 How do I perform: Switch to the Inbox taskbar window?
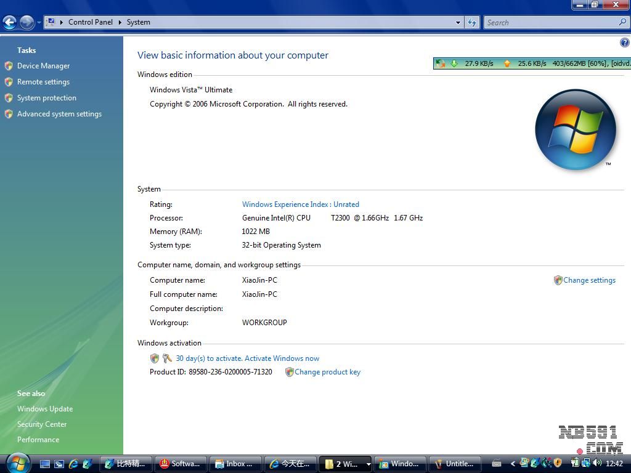235,464
